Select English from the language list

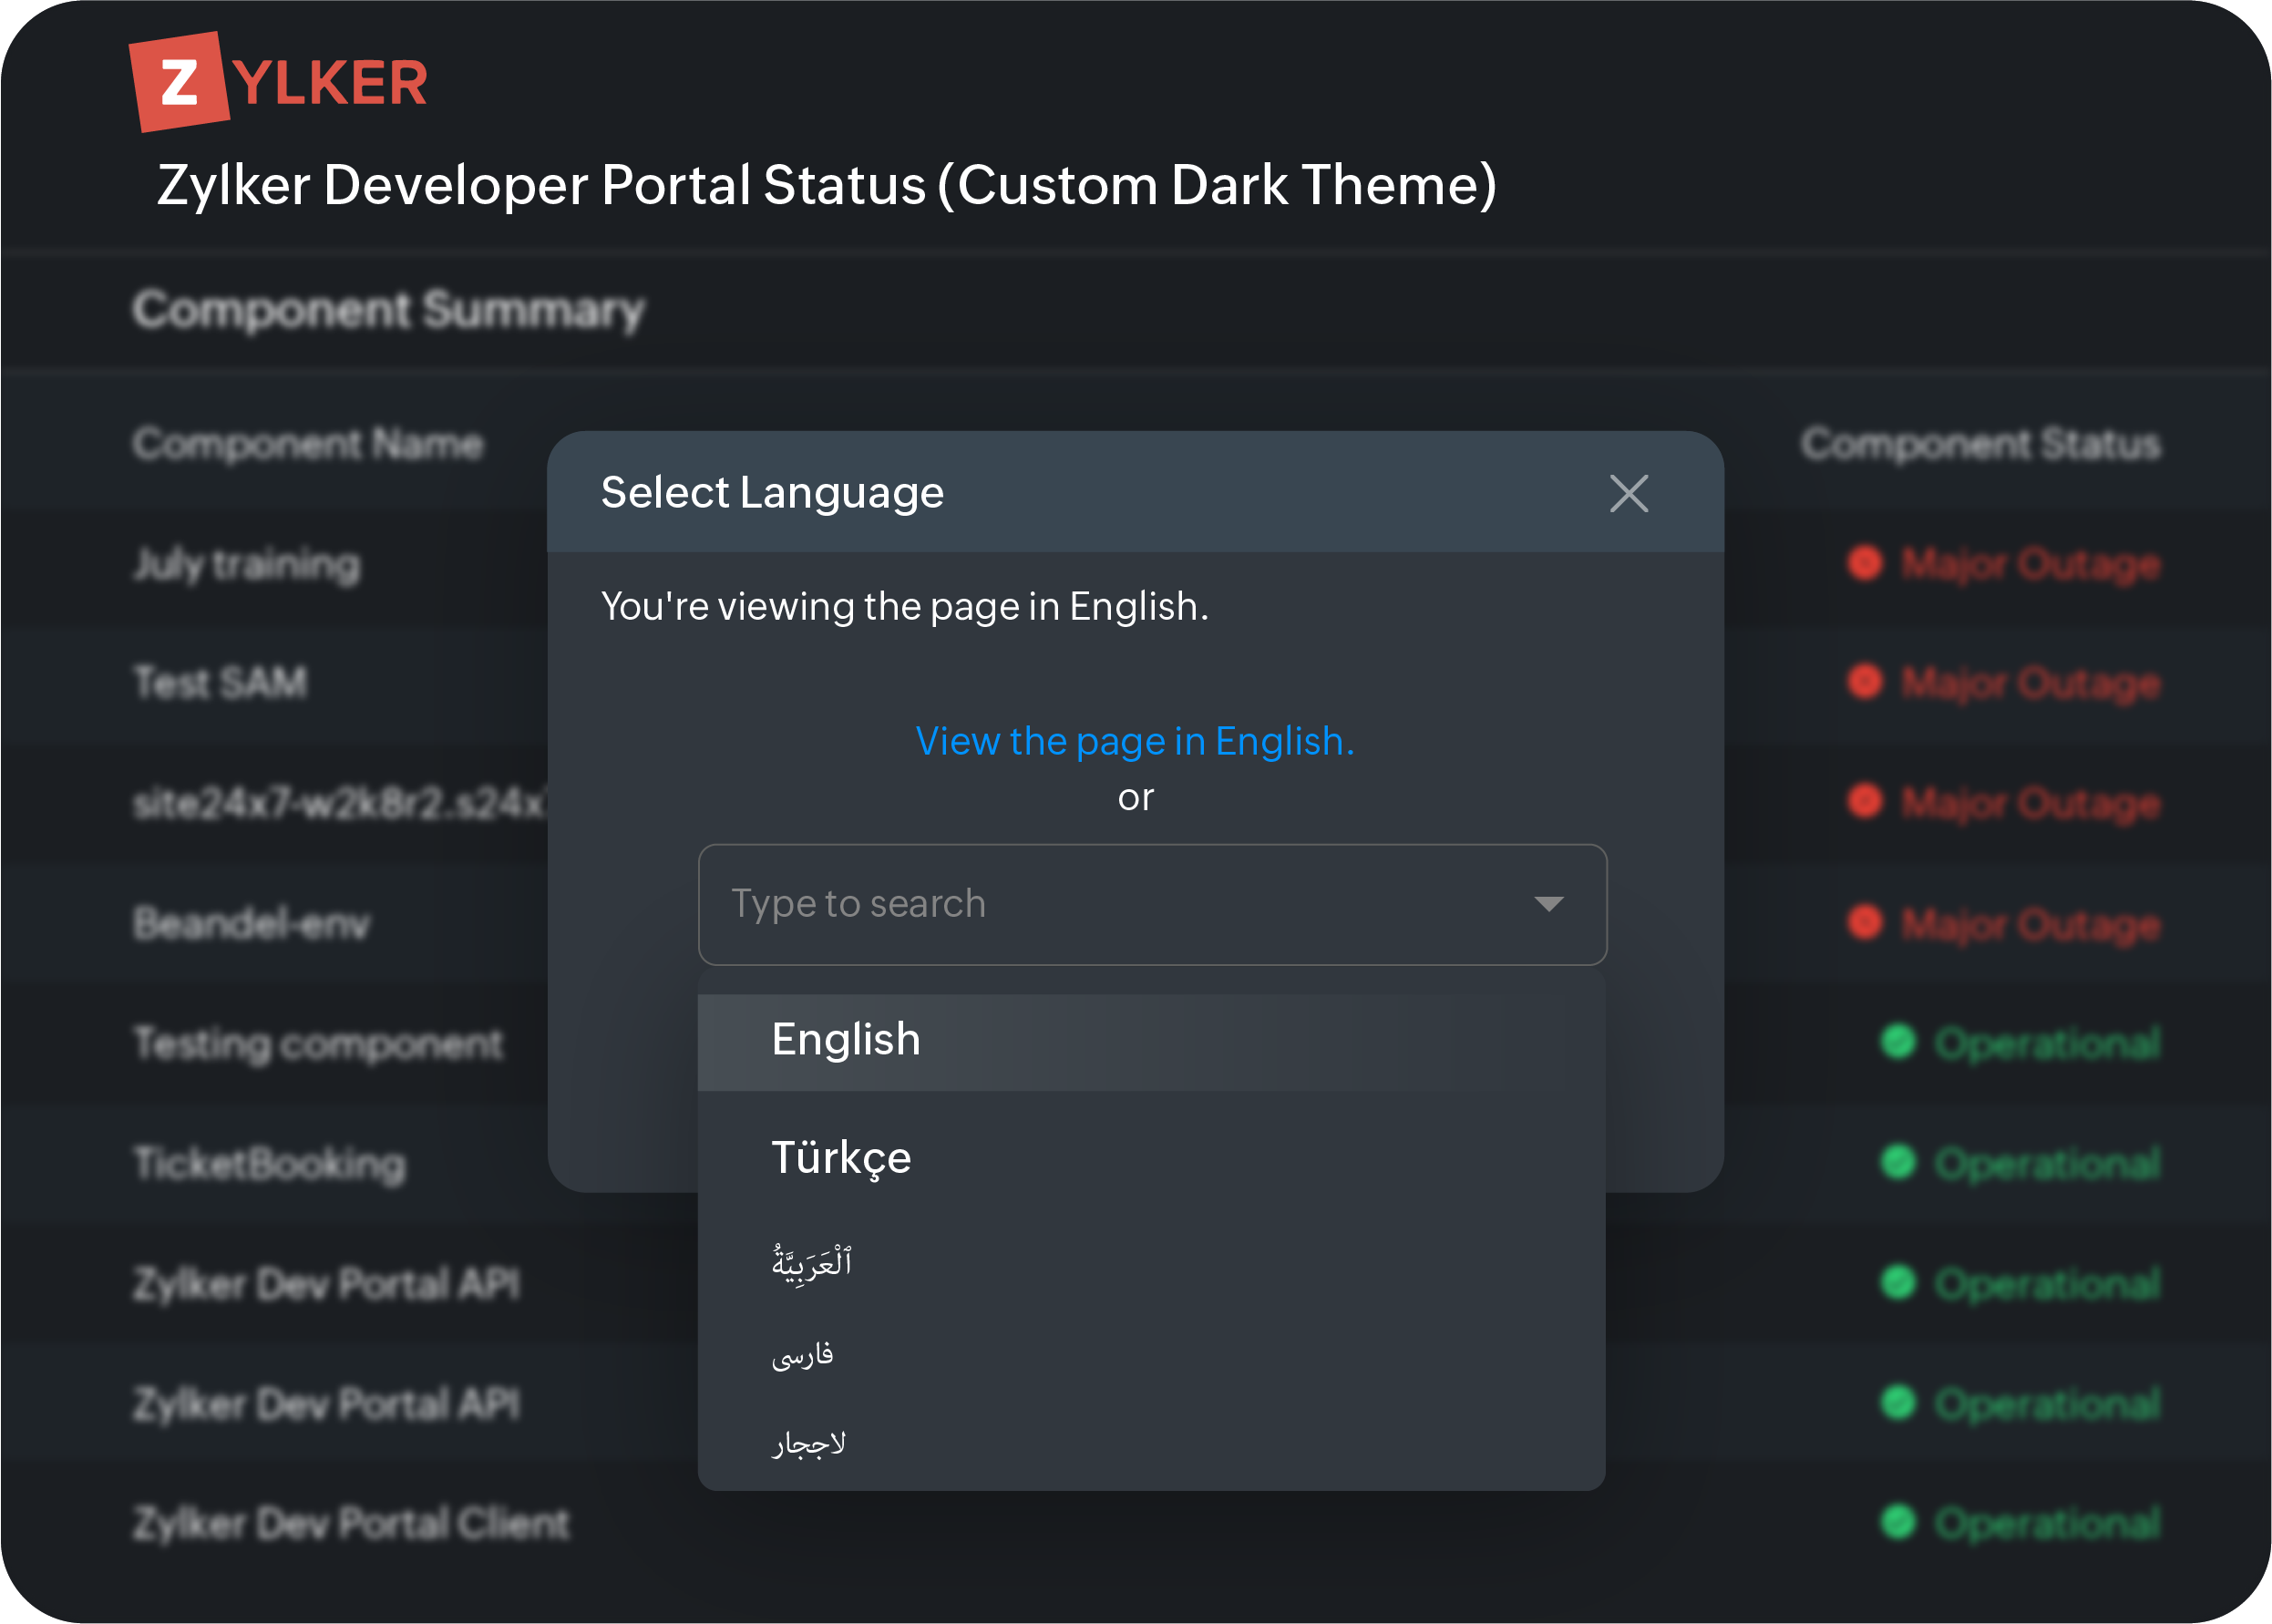coord(845,1040)
